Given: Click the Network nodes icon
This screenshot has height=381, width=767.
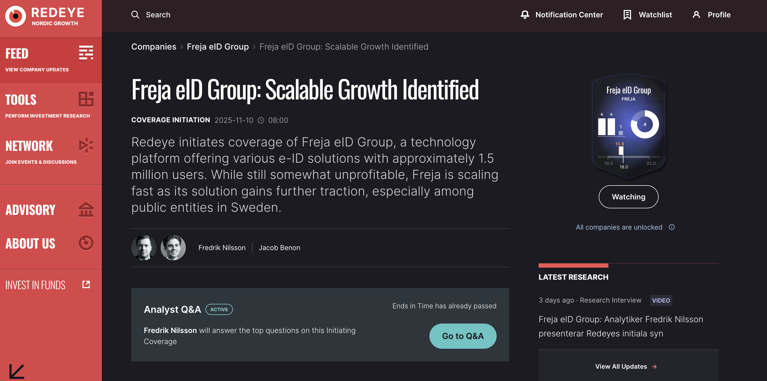Looking at the screenshot, I should click(86, 145).
